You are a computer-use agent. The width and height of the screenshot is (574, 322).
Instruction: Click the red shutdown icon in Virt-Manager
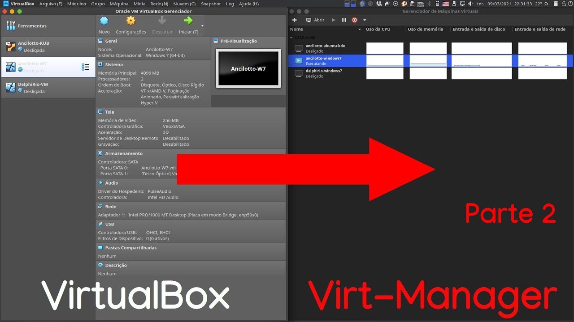tap(355, 20)
